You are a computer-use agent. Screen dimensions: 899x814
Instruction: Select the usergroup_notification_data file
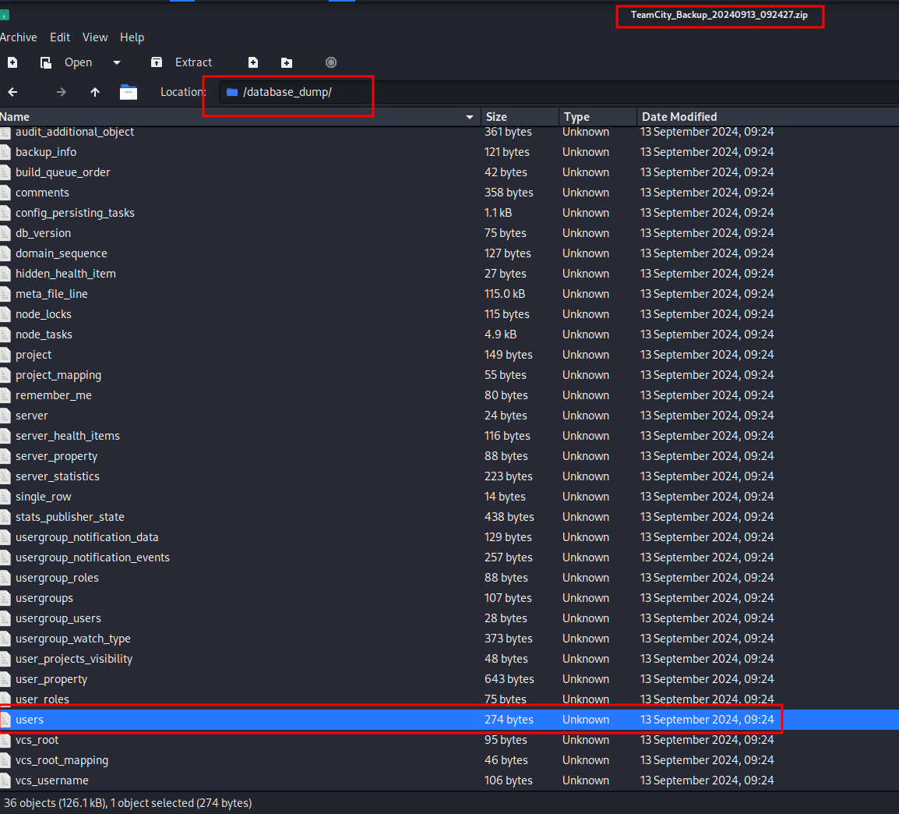click(x=449, y=537)
